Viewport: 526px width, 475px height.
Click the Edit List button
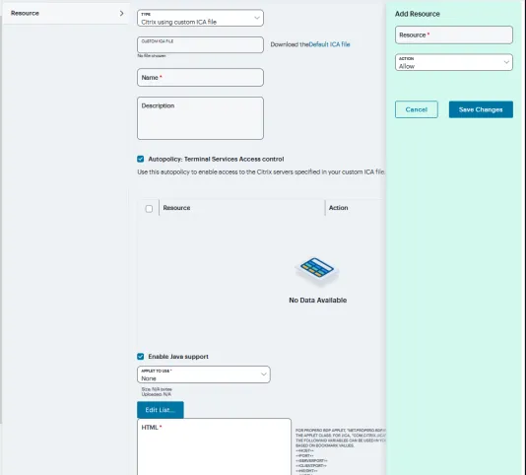click(x=161, y=410)
